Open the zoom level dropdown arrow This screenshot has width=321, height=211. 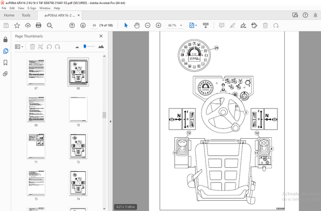point(181,25)
